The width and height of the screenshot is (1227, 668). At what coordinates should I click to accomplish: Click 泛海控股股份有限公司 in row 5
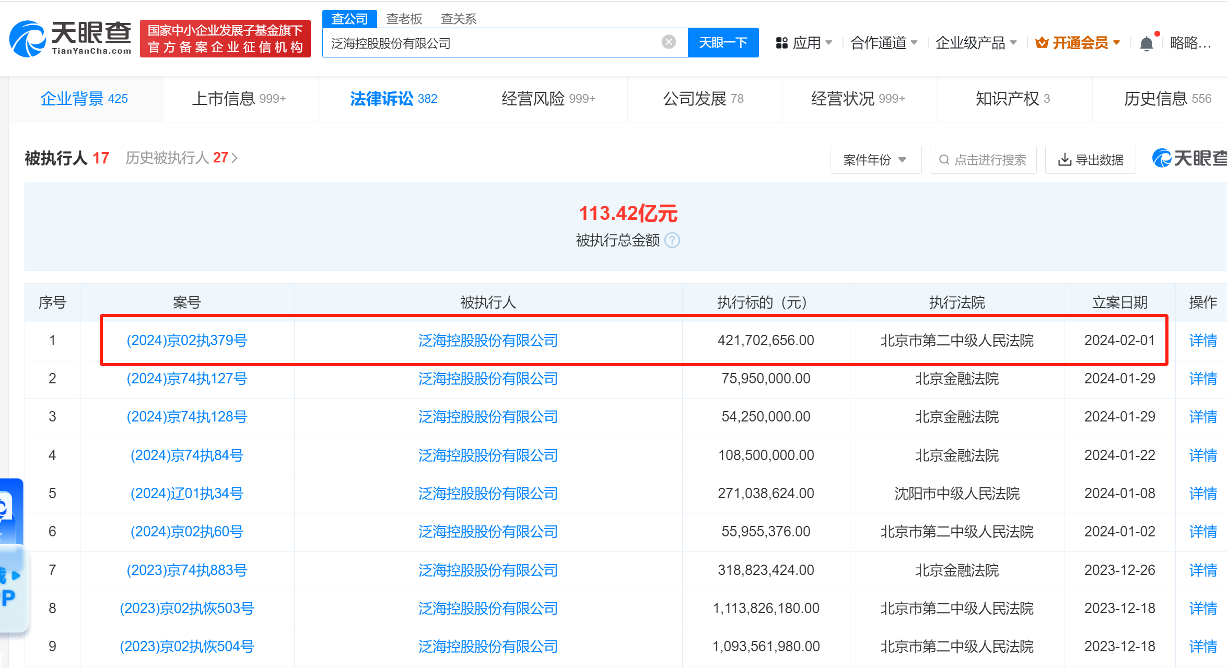pos(488,494)
